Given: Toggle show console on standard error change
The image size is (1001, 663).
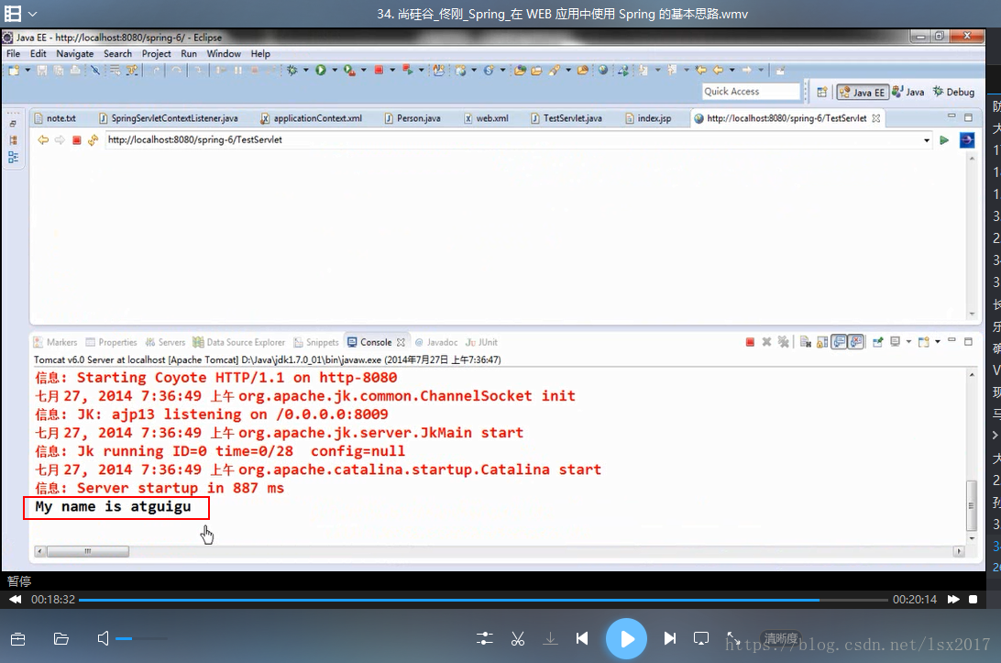Looking at the screenshot, I should point(856,342).
